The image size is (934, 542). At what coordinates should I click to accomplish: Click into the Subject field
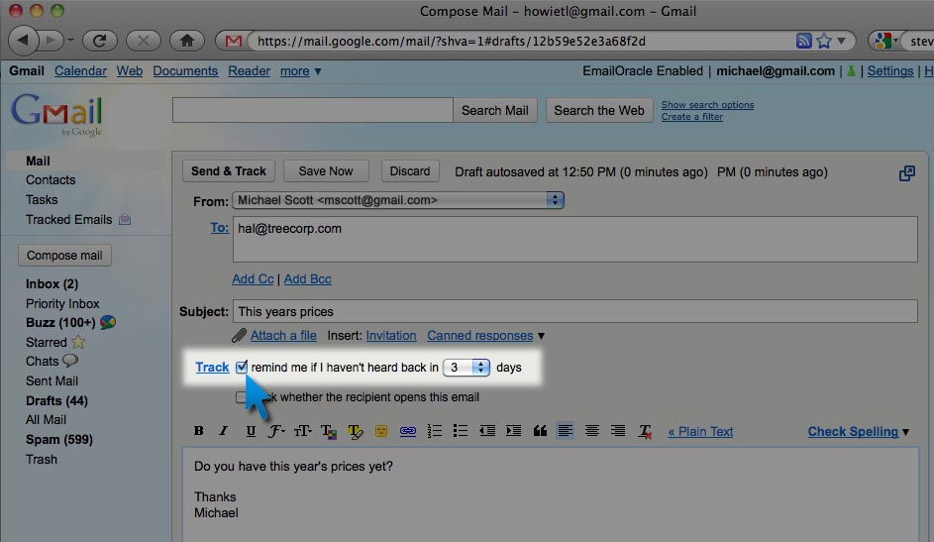click(574, 311)
